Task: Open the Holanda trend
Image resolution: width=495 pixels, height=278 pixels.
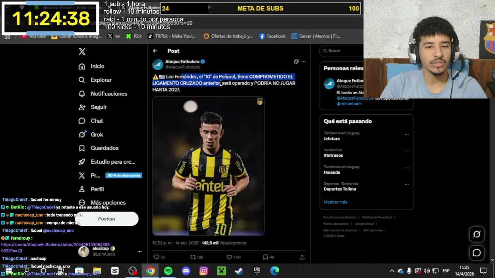Action: point(332,172)
